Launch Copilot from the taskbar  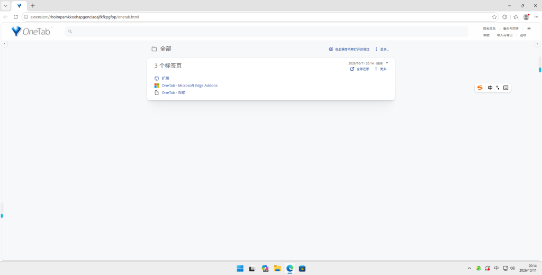coord(265,269)
